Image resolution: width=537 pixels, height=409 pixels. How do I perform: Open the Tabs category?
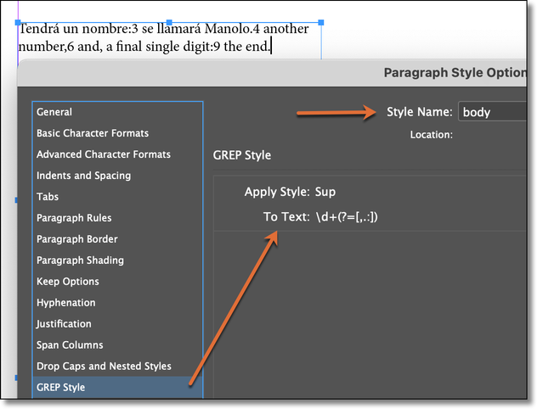coord(48,197)
